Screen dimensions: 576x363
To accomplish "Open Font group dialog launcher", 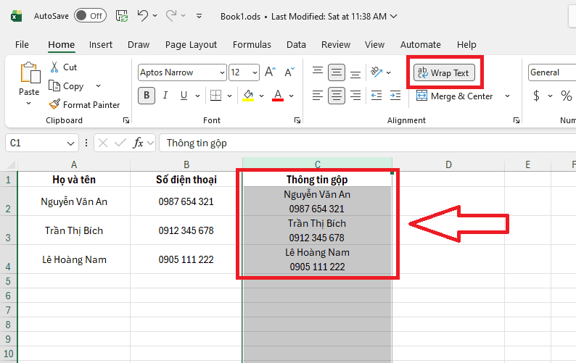I will click(297, 120).
